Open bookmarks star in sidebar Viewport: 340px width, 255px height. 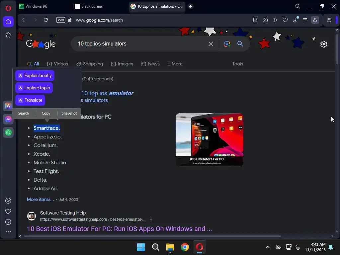(8, 35)
